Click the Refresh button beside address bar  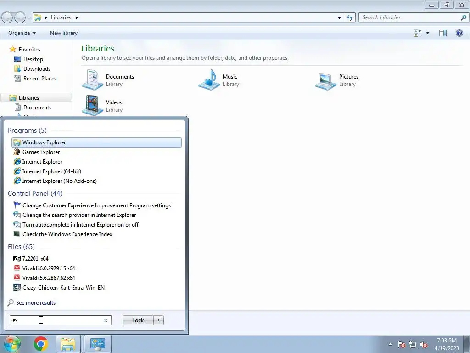[349, 17]
